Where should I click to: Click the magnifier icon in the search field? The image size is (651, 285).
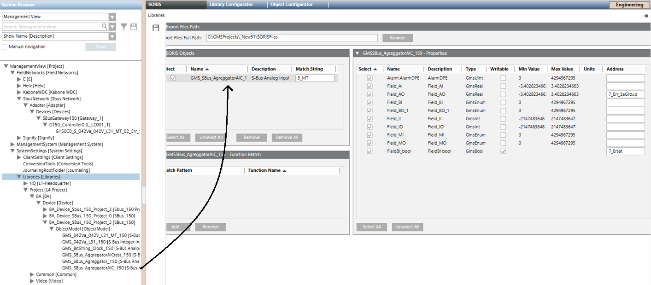(105, 27)
